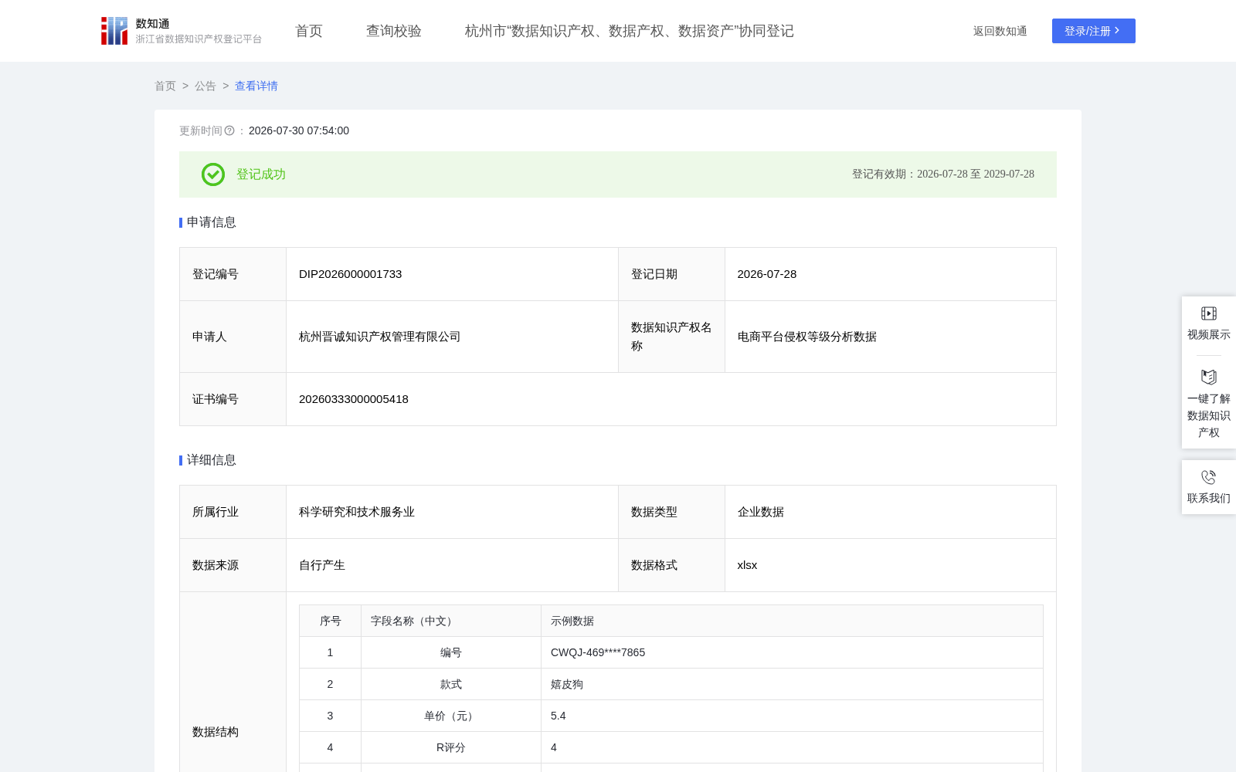Image resolution: width=1236 pixels, height=772 pixels.
Task: Click the 详细信息 section heading
Action: click(x=212, y=460)
